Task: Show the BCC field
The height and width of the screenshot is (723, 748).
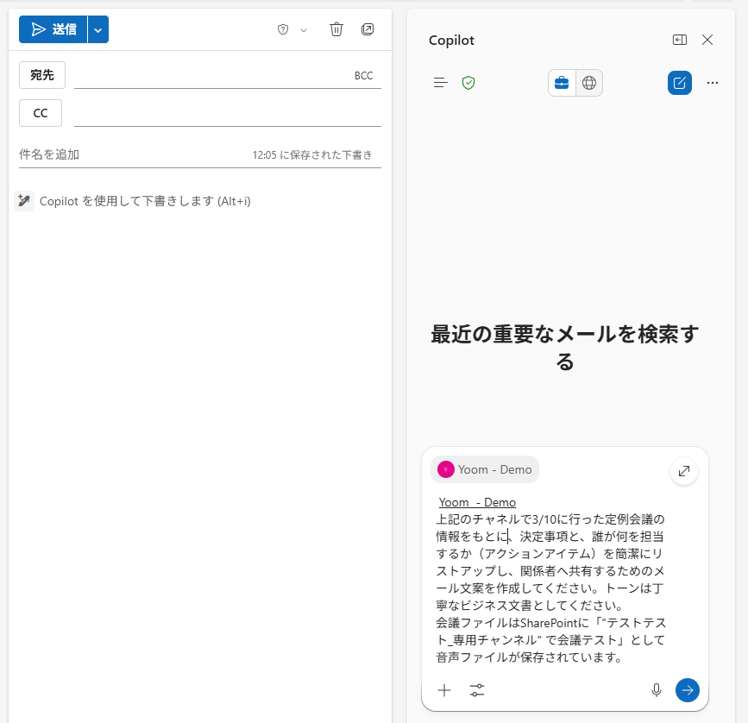Action: 363,76
